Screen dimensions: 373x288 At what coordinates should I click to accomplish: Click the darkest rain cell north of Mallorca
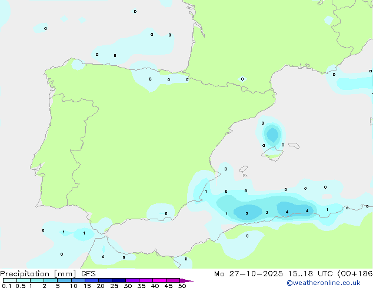click(x=272, y=135)
